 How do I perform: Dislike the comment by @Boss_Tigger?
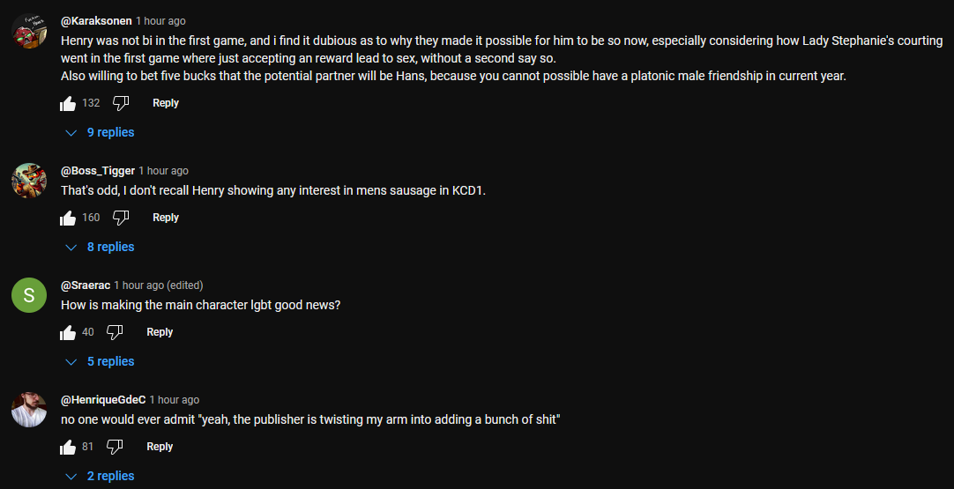(x=121, y=218)
